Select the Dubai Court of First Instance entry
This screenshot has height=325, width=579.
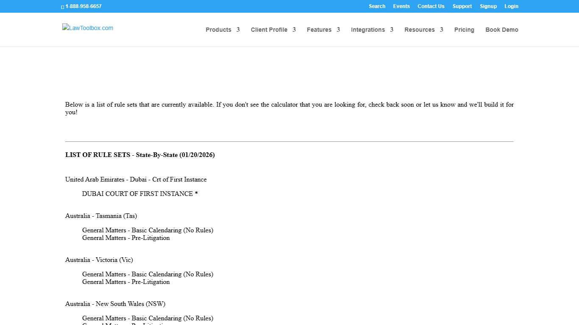click(140, 194)
